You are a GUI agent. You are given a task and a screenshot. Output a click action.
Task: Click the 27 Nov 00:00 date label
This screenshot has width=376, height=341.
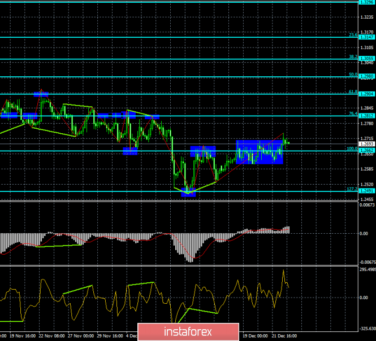81,336
